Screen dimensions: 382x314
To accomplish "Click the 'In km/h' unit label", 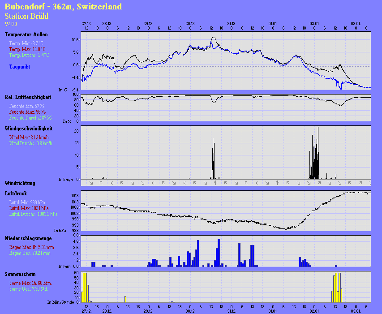I will coord(65,180).
